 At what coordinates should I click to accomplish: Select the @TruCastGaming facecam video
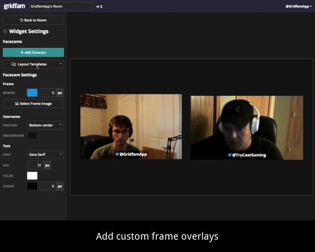click(247, 128)
